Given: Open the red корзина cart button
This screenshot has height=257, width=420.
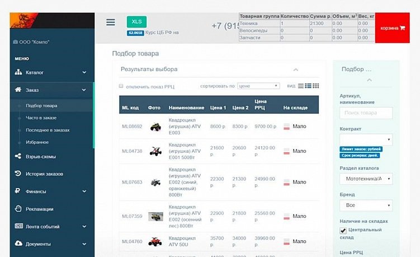Looking at the screenshot, I should 393,28.
